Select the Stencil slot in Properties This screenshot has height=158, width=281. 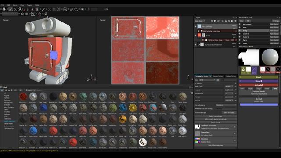(x=254, y=70)
